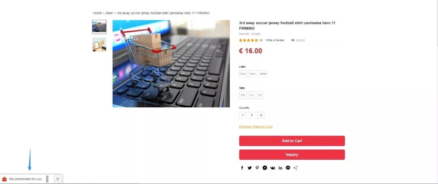The height and width of the screenshot is (184, 438).
Task: Share on VK icon
Action: [273, 168]
